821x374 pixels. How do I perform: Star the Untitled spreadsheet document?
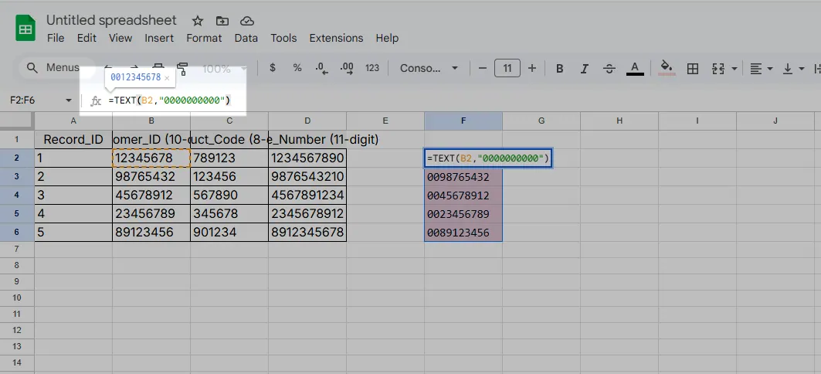(x=198, y=21)
